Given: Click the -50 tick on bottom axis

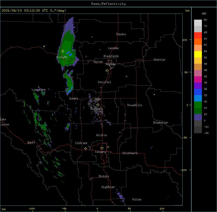Looking at the screenshot, I should point(64,208).
